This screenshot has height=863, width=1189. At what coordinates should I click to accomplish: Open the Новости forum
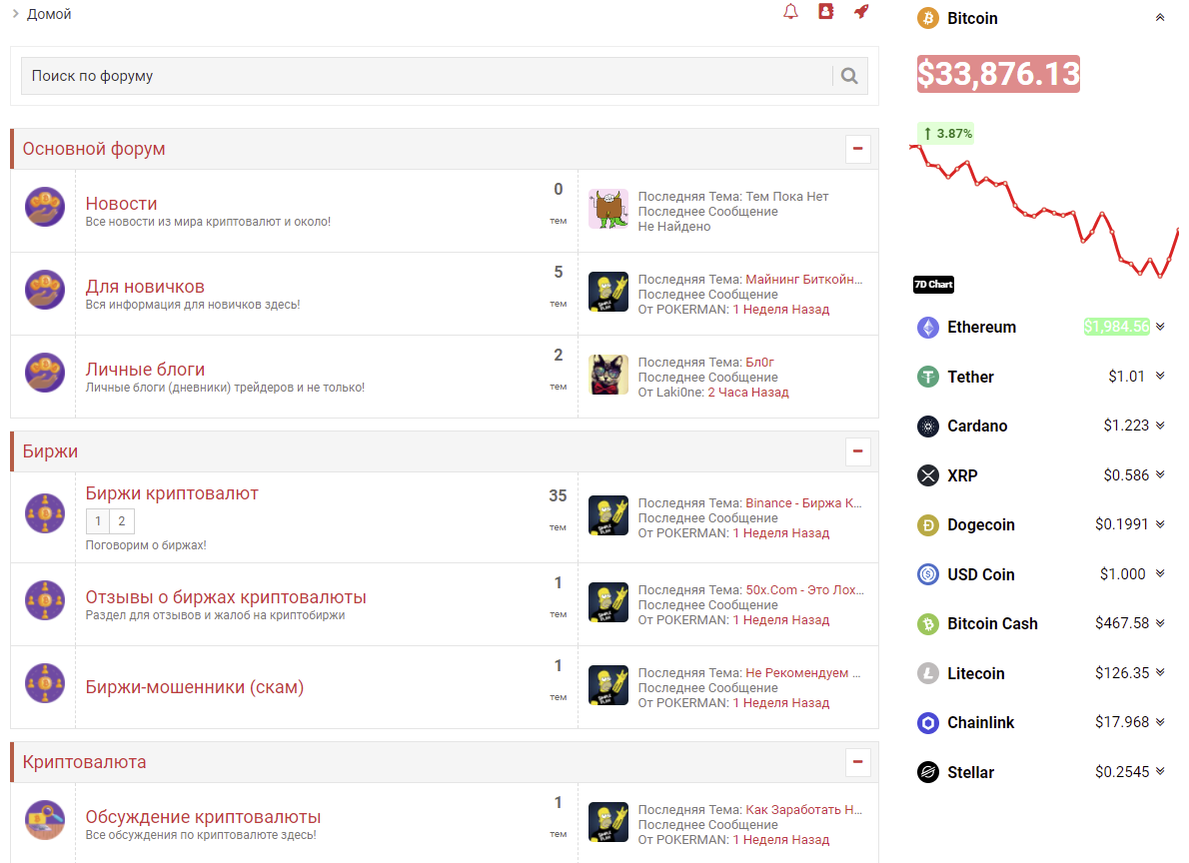coord(121,203)
